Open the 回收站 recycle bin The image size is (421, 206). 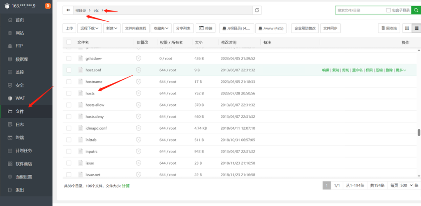(x=389, y=28)
